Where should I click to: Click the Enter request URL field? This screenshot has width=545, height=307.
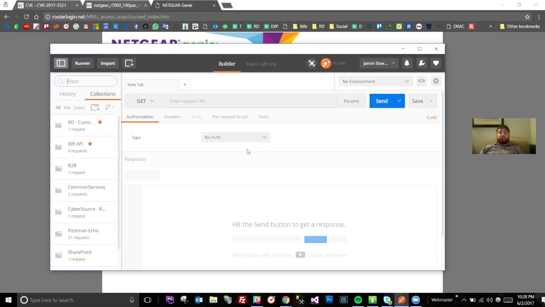[x=251, y=101]
